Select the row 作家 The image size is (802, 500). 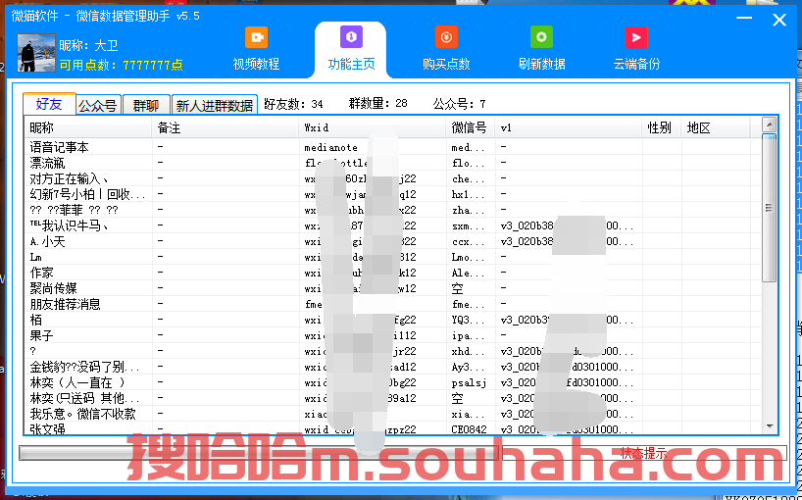pyautogui.click(x=392, y=273)
